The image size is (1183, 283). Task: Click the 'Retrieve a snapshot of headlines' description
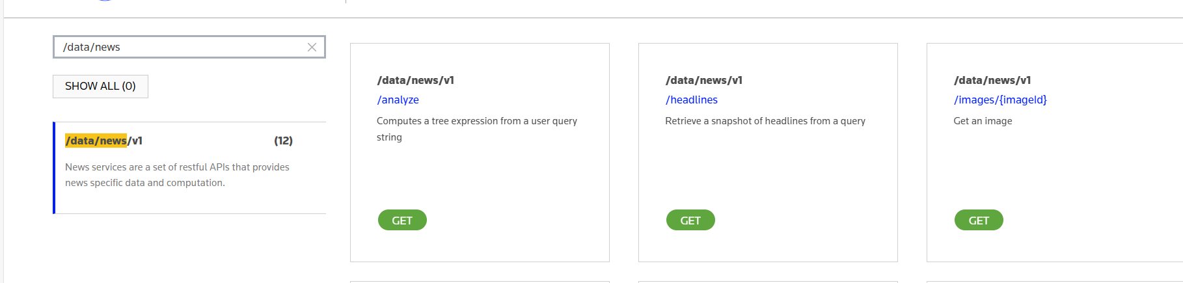click(x=765, y=121)
